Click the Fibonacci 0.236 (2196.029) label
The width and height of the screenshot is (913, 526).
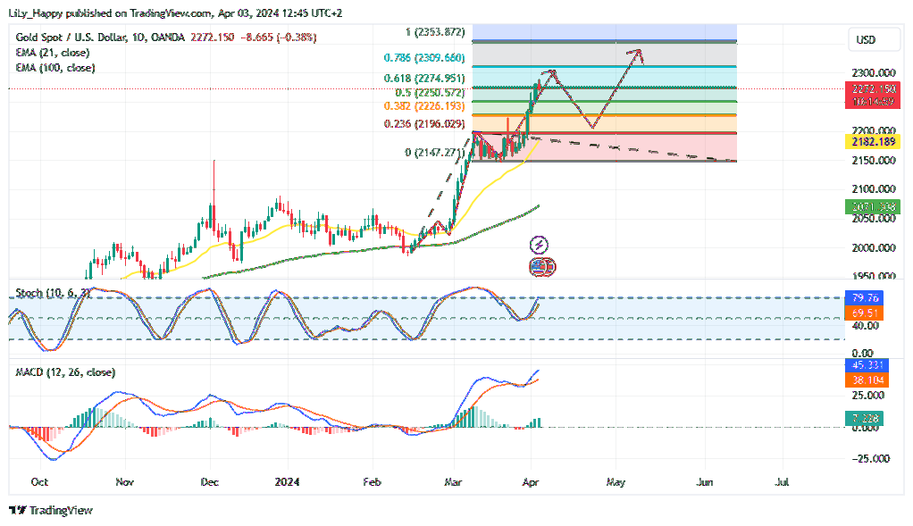click(424, 123)
